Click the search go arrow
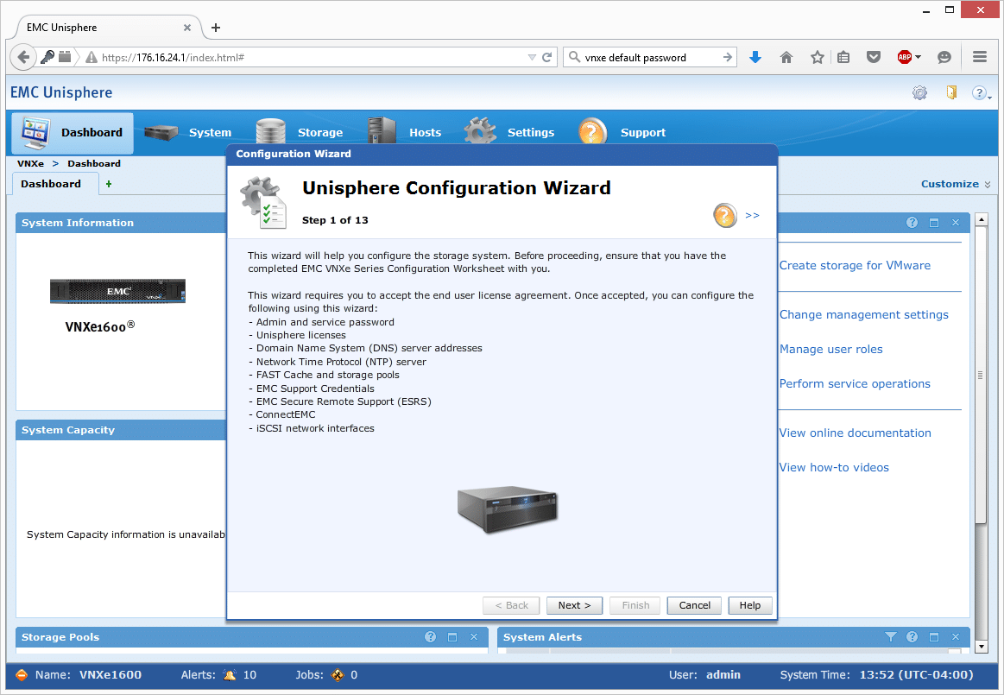The image size is (1004, 695). pyautogui.click(x=728, y=57)
